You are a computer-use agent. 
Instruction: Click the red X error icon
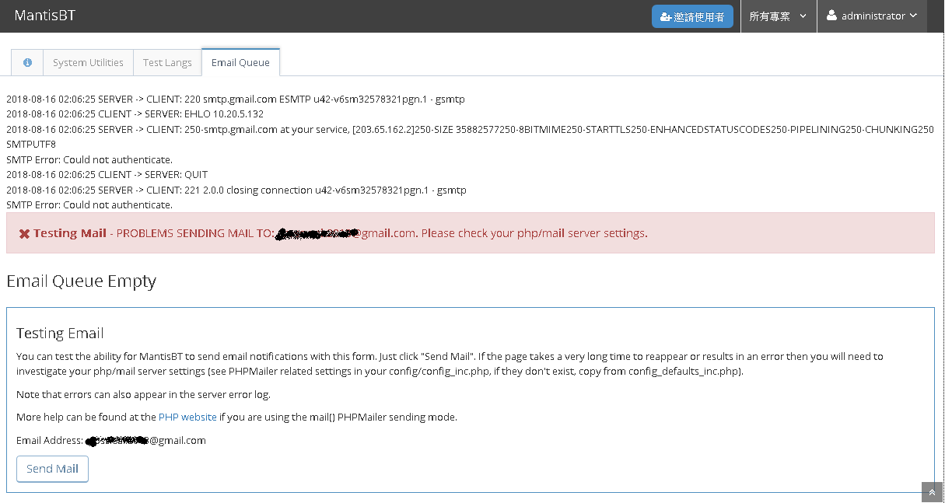[x=24, y=233]
